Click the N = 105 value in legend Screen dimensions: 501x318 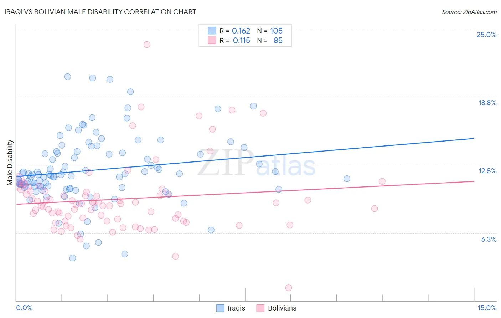pyautogui.click(x=270, y=31)
